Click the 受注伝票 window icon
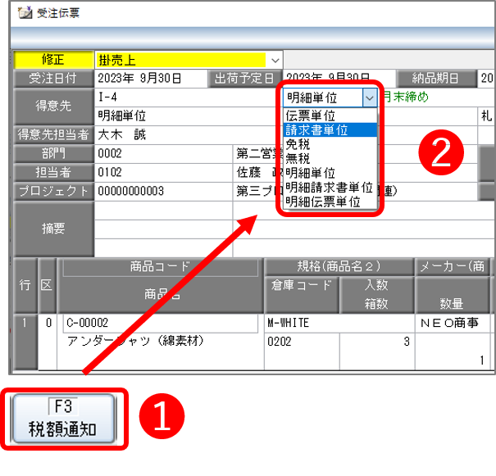496x476 pixels. click(25, 13)
